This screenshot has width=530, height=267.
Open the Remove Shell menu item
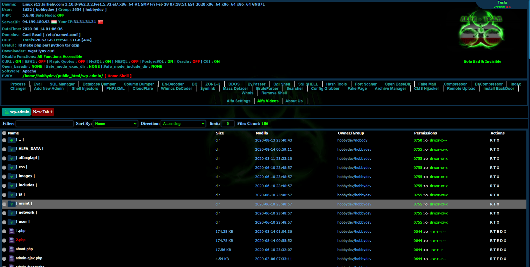pyautogui.click(x=274, y=93)
